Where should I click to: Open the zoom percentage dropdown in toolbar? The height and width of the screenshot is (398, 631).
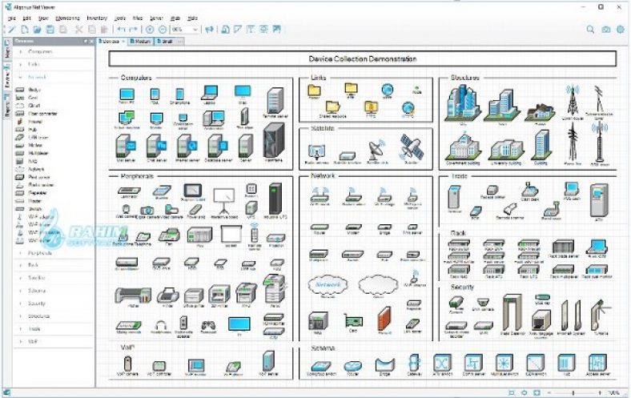click(x=195, y=30)
